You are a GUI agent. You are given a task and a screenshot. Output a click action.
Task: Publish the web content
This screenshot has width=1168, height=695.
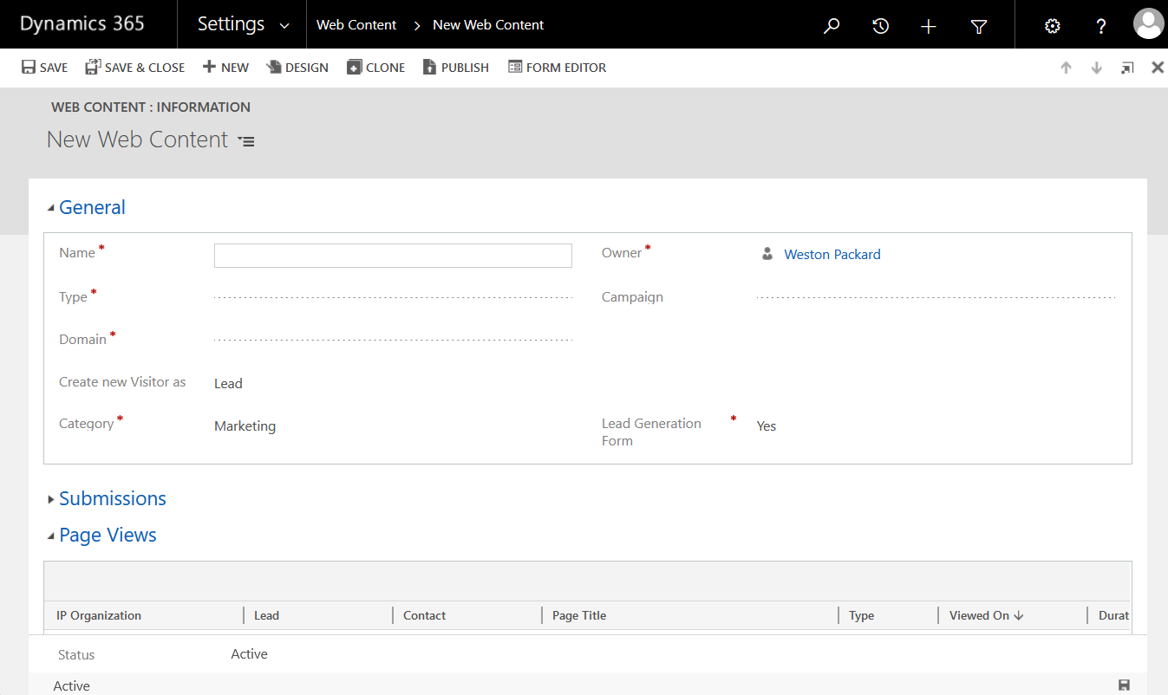pyautogui.click(x=456, y=68)
